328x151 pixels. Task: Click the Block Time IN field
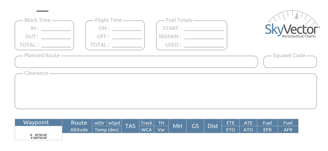click(x=56, y=28)
